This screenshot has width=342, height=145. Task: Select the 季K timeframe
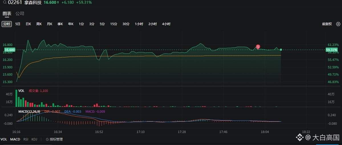coord(60,24)
